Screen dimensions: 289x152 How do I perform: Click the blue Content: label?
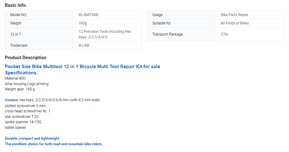pyautogui.click(x=11, y=100)
